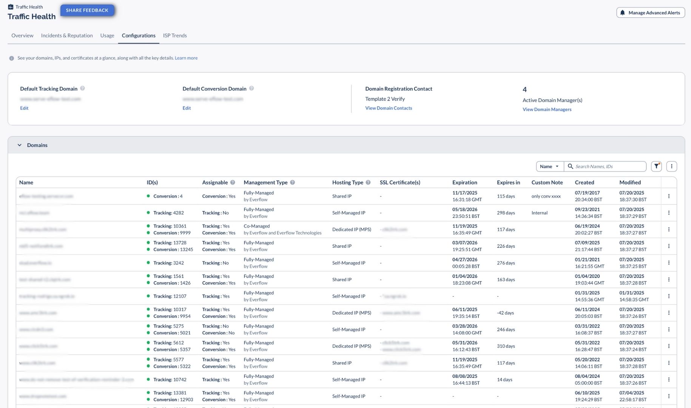The image size is (691, 408).
Task: Open row actions for Conversion 4 domain
Action: click(x=669, y=196)
